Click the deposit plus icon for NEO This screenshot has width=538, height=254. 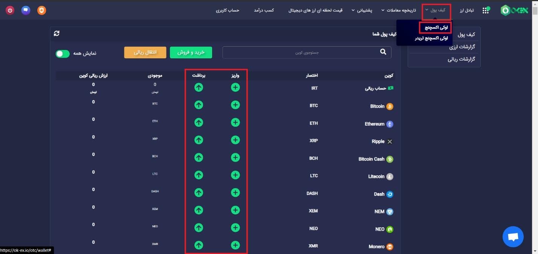[x=235, y=228]
